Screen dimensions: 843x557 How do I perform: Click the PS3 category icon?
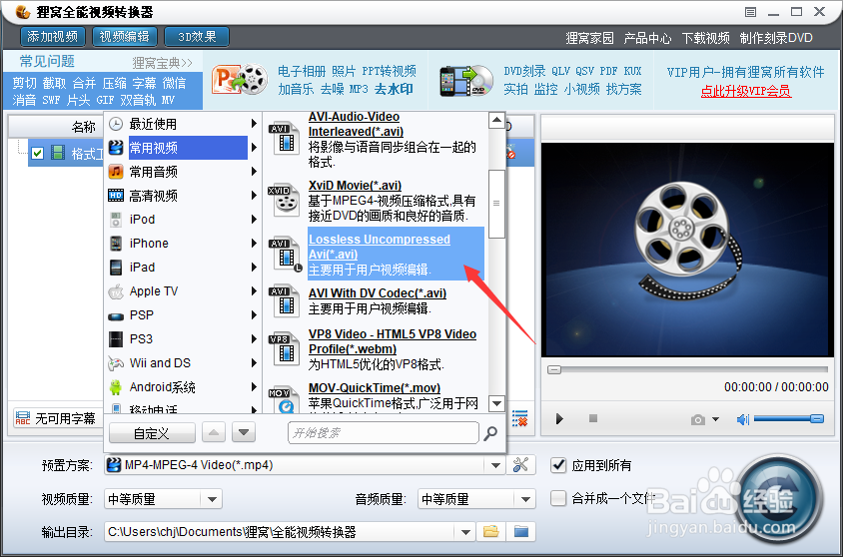[x=116, y=339]
